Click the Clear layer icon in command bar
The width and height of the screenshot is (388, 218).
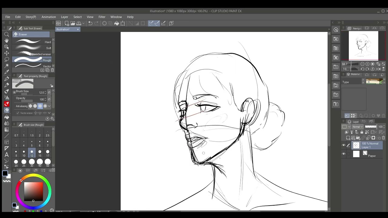[104, 23]
